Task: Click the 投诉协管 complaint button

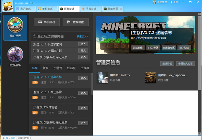Action: click(167, 63)
